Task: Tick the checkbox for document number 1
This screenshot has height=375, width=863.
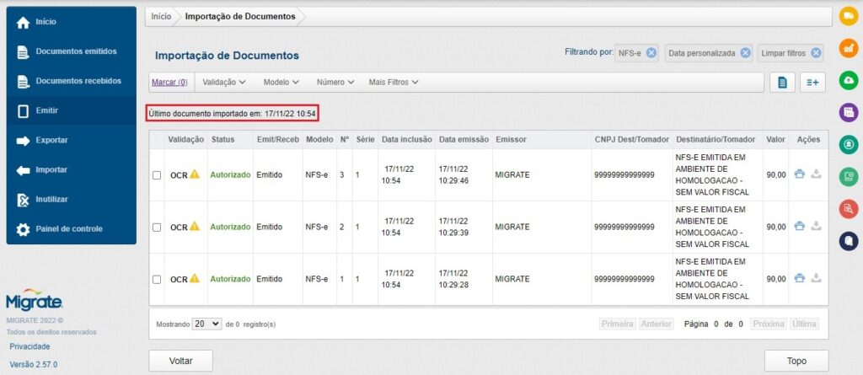Action: [156, 279]
